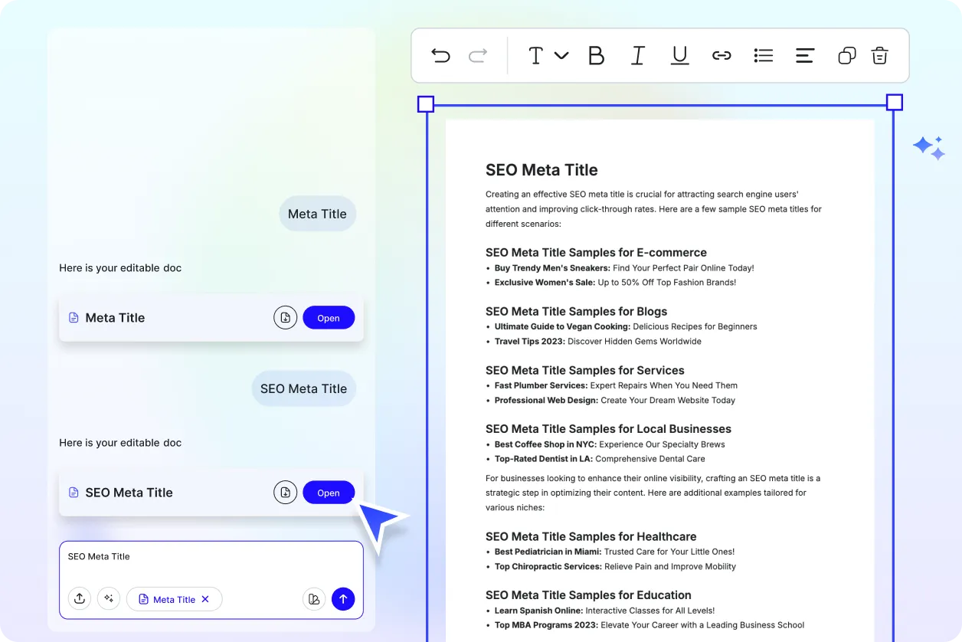Click the copy/duplicate icon in the toolbar
Image resolution: width=962 pixels, height=642 pixels.
click(846, 55)
